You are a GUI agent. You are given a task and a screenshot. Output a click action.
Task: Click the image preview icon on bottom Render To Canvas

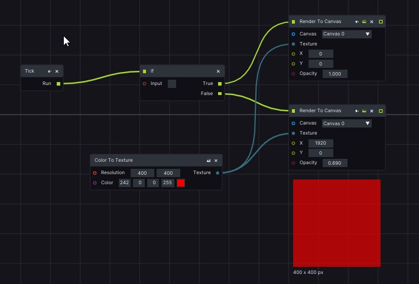(x=364, y=111)
